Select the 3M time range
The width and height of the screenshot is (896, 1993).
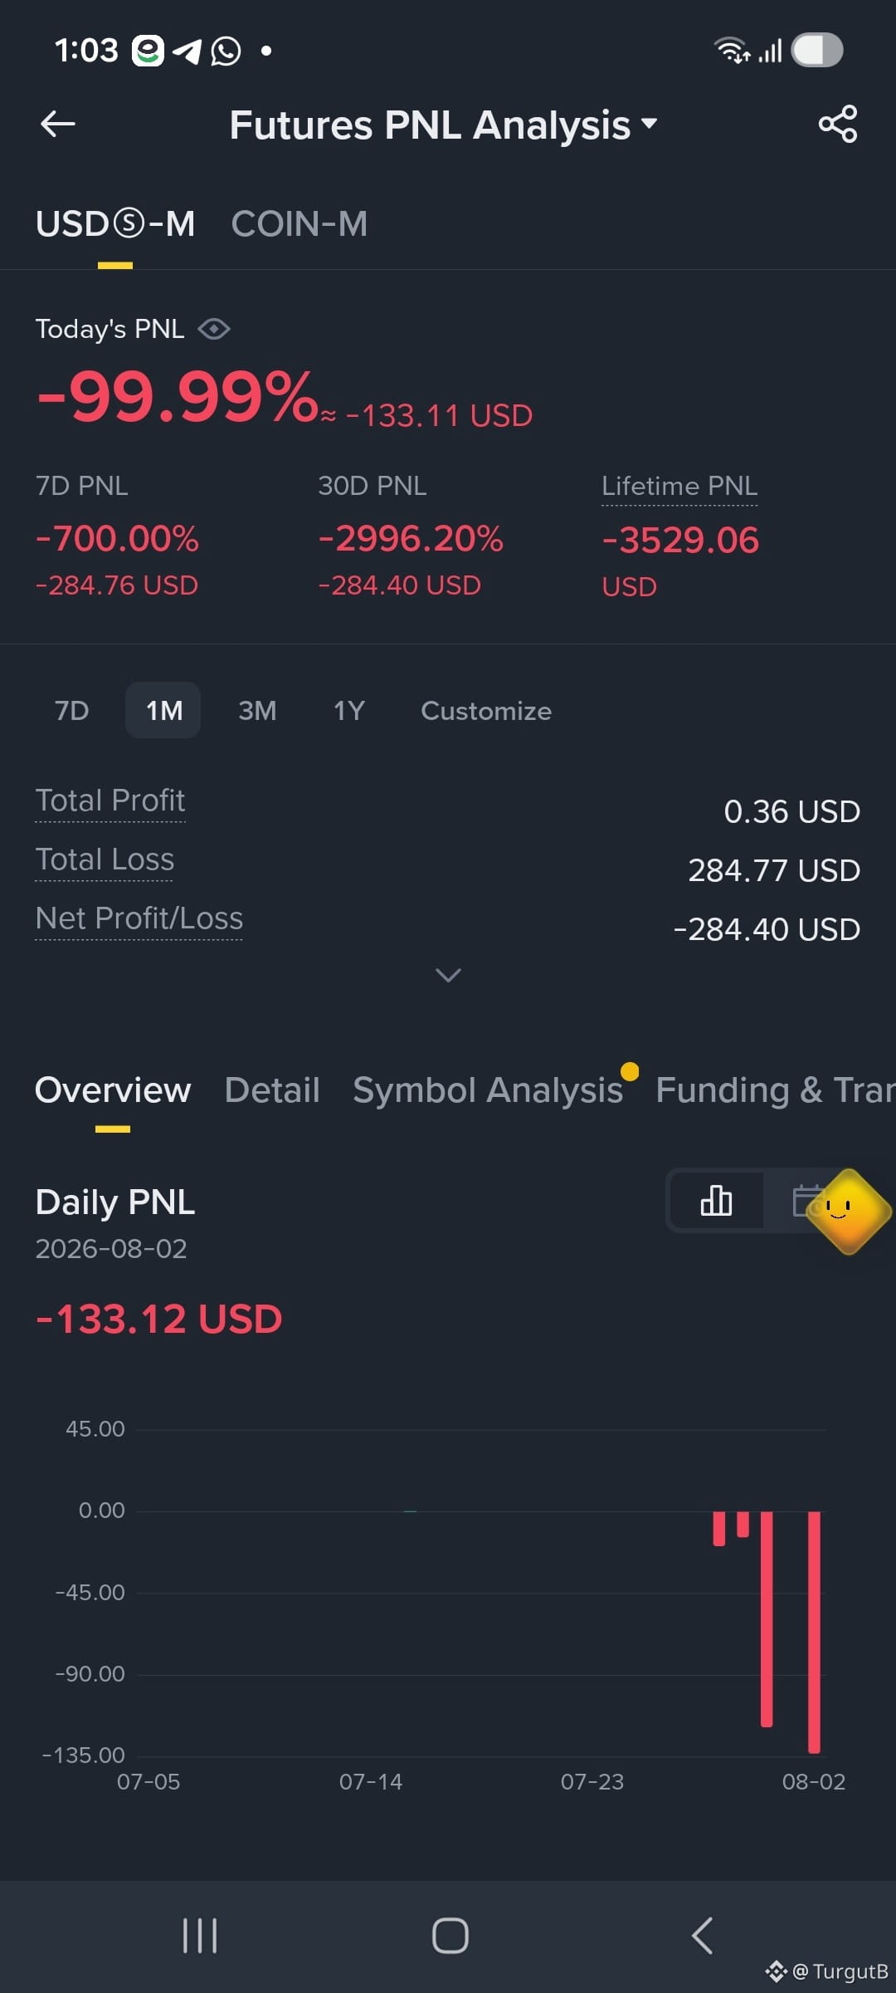click(x=257, y=711)
